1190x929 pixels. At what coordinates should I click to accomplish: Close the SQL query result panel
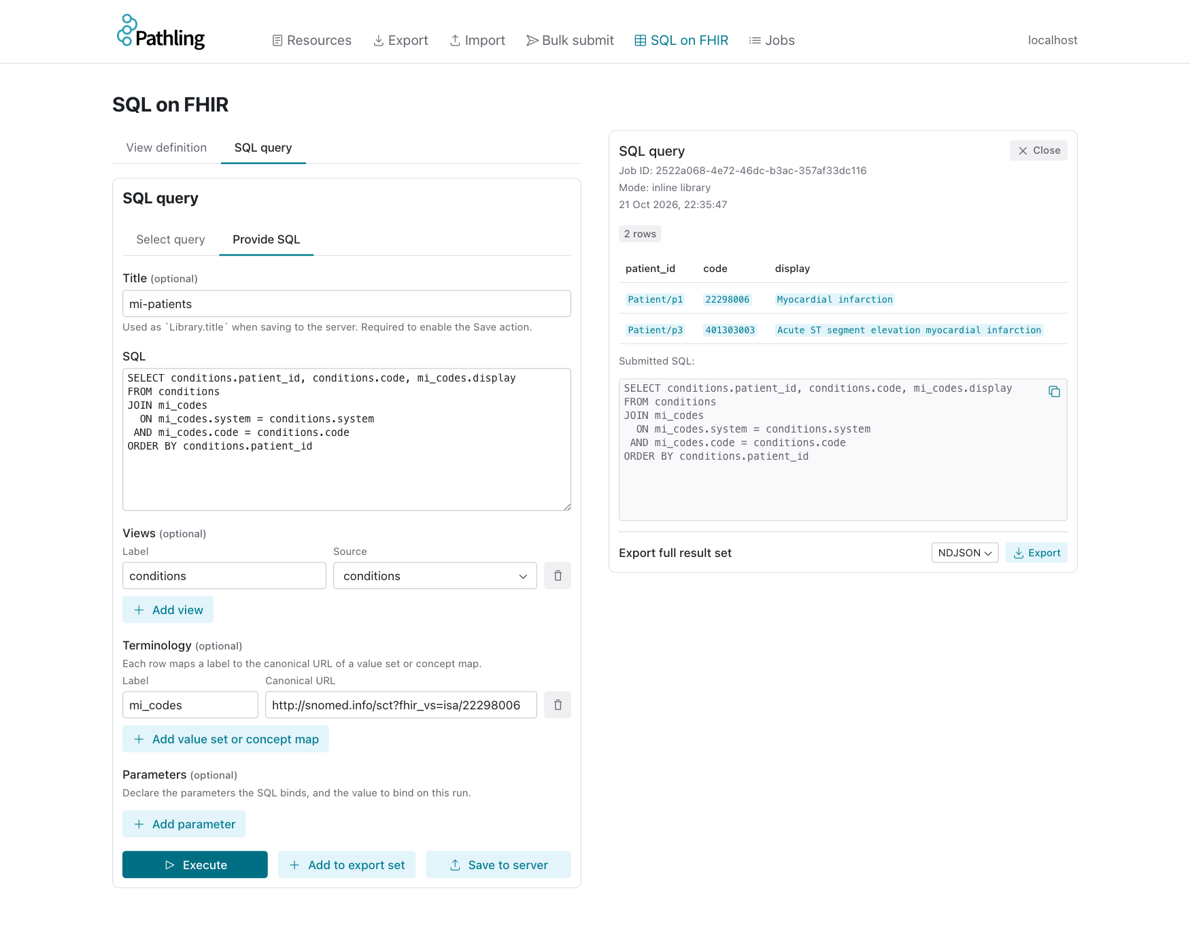coord(1038,150)
